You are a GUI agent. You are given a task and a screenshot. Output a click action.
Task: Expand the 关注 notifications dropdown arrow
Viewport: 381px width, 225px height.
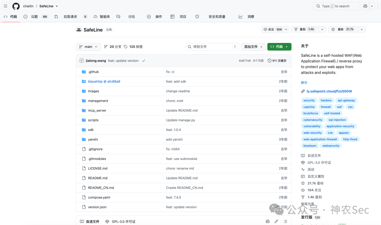point(286,29)
